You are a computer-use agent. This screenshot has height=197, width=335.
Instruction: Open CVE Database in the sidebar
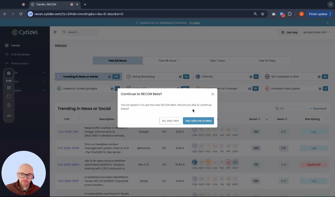click(20, 54)
